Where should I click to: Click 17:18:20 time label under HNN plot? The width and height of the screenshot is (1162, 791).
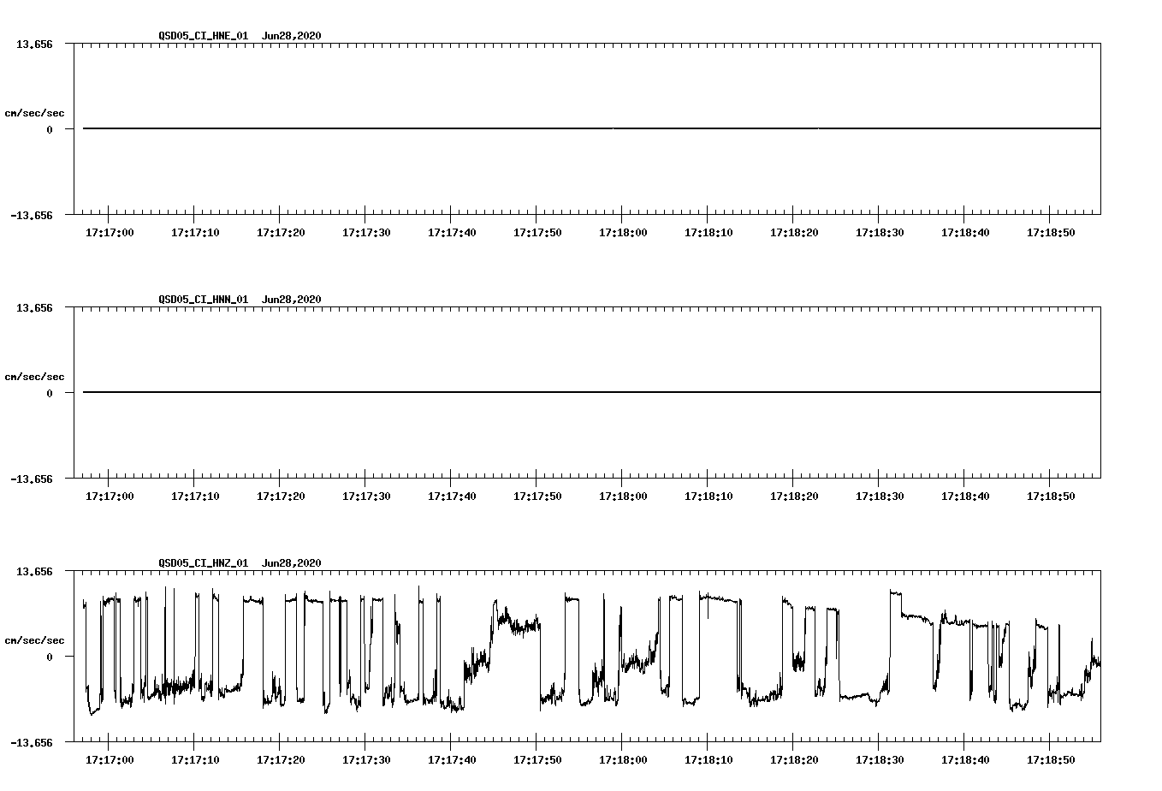794,497
